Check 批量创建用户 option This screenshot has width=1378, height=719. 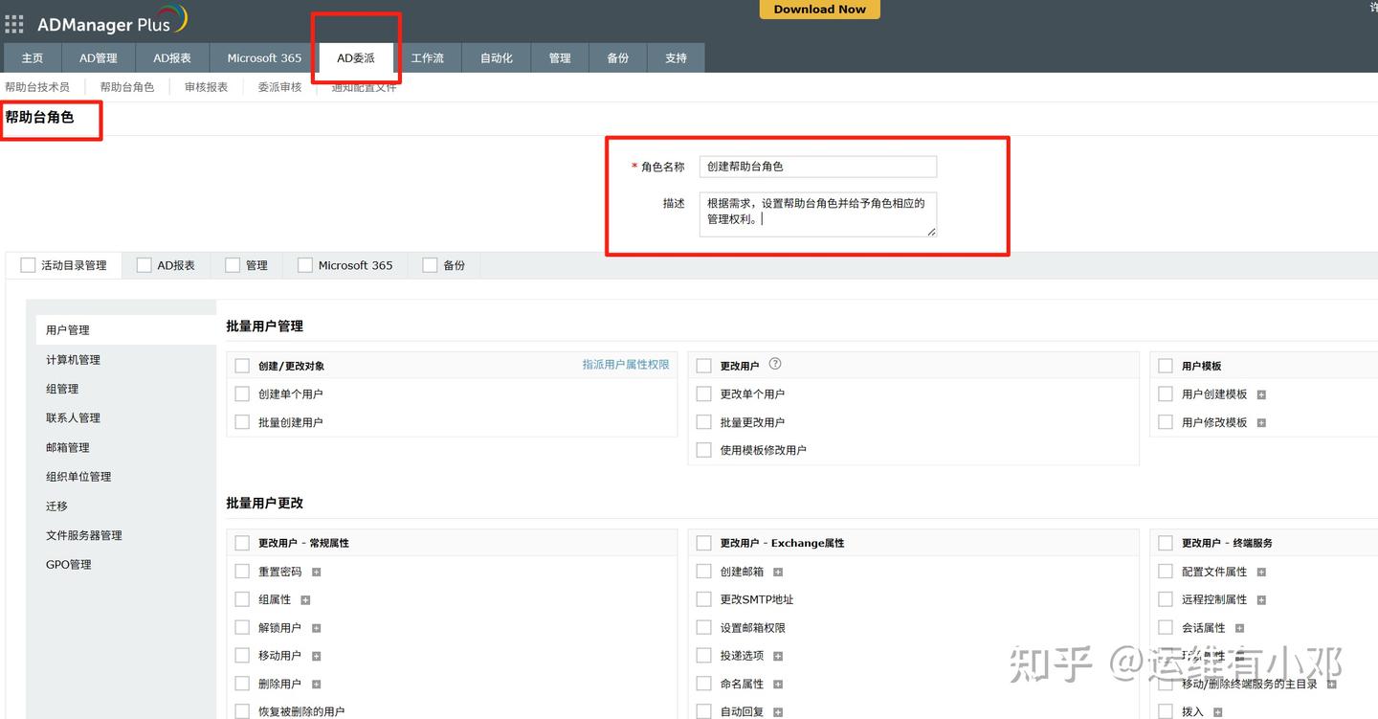242,422
